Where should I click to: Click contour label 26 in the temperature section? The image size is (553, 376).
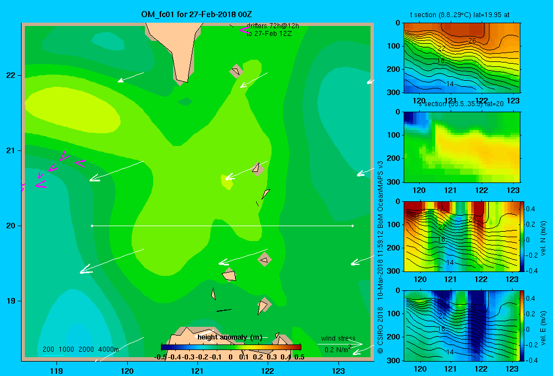click(472, 41)
